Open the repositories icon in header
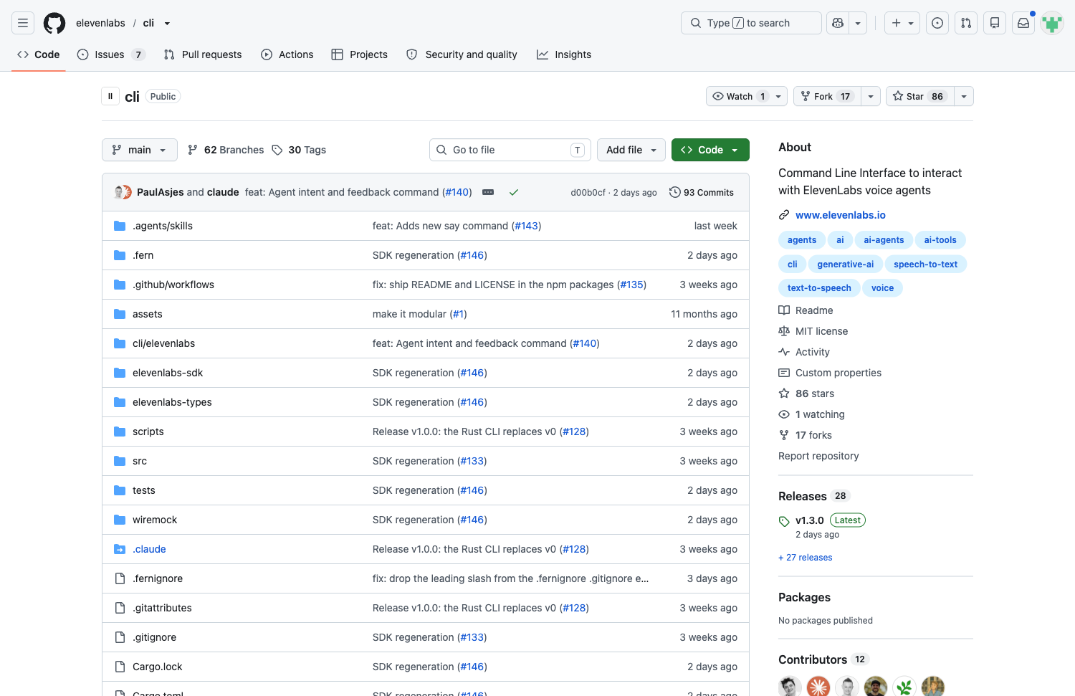 (995, 23)
